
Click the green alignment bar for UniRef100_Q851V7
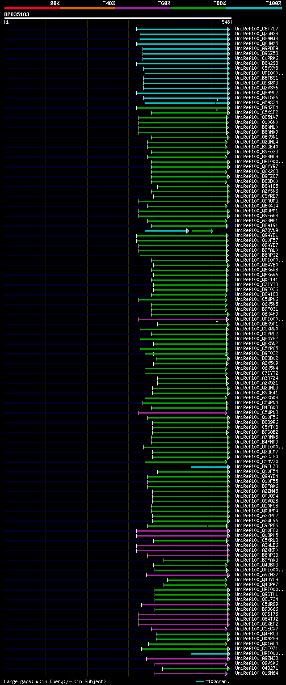click(x=184, y=117)
